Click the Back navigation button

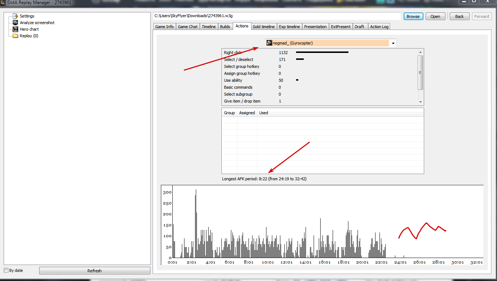coord(459,16)
